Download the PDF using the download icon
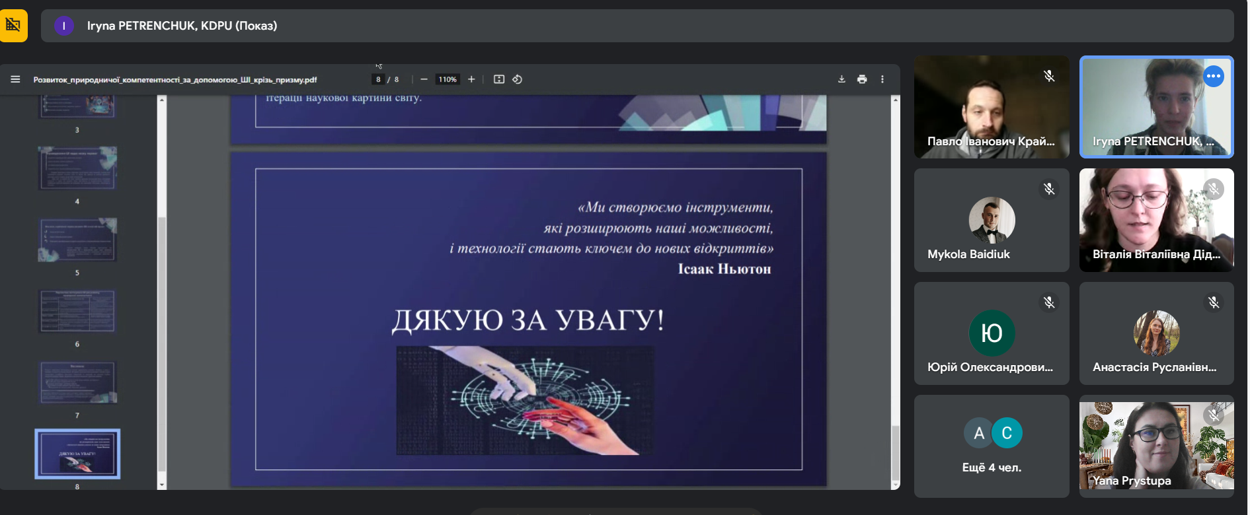 841,79
